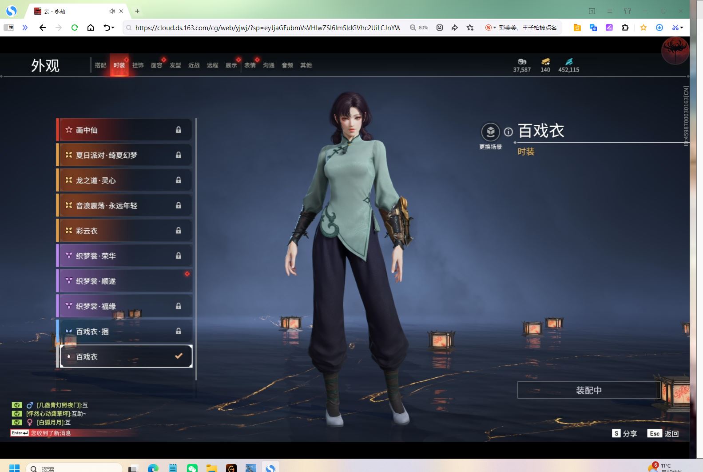Viewport: 703px width, 472px height.
Task: Click the purple pen extension icon
Action: click(609, 28)
